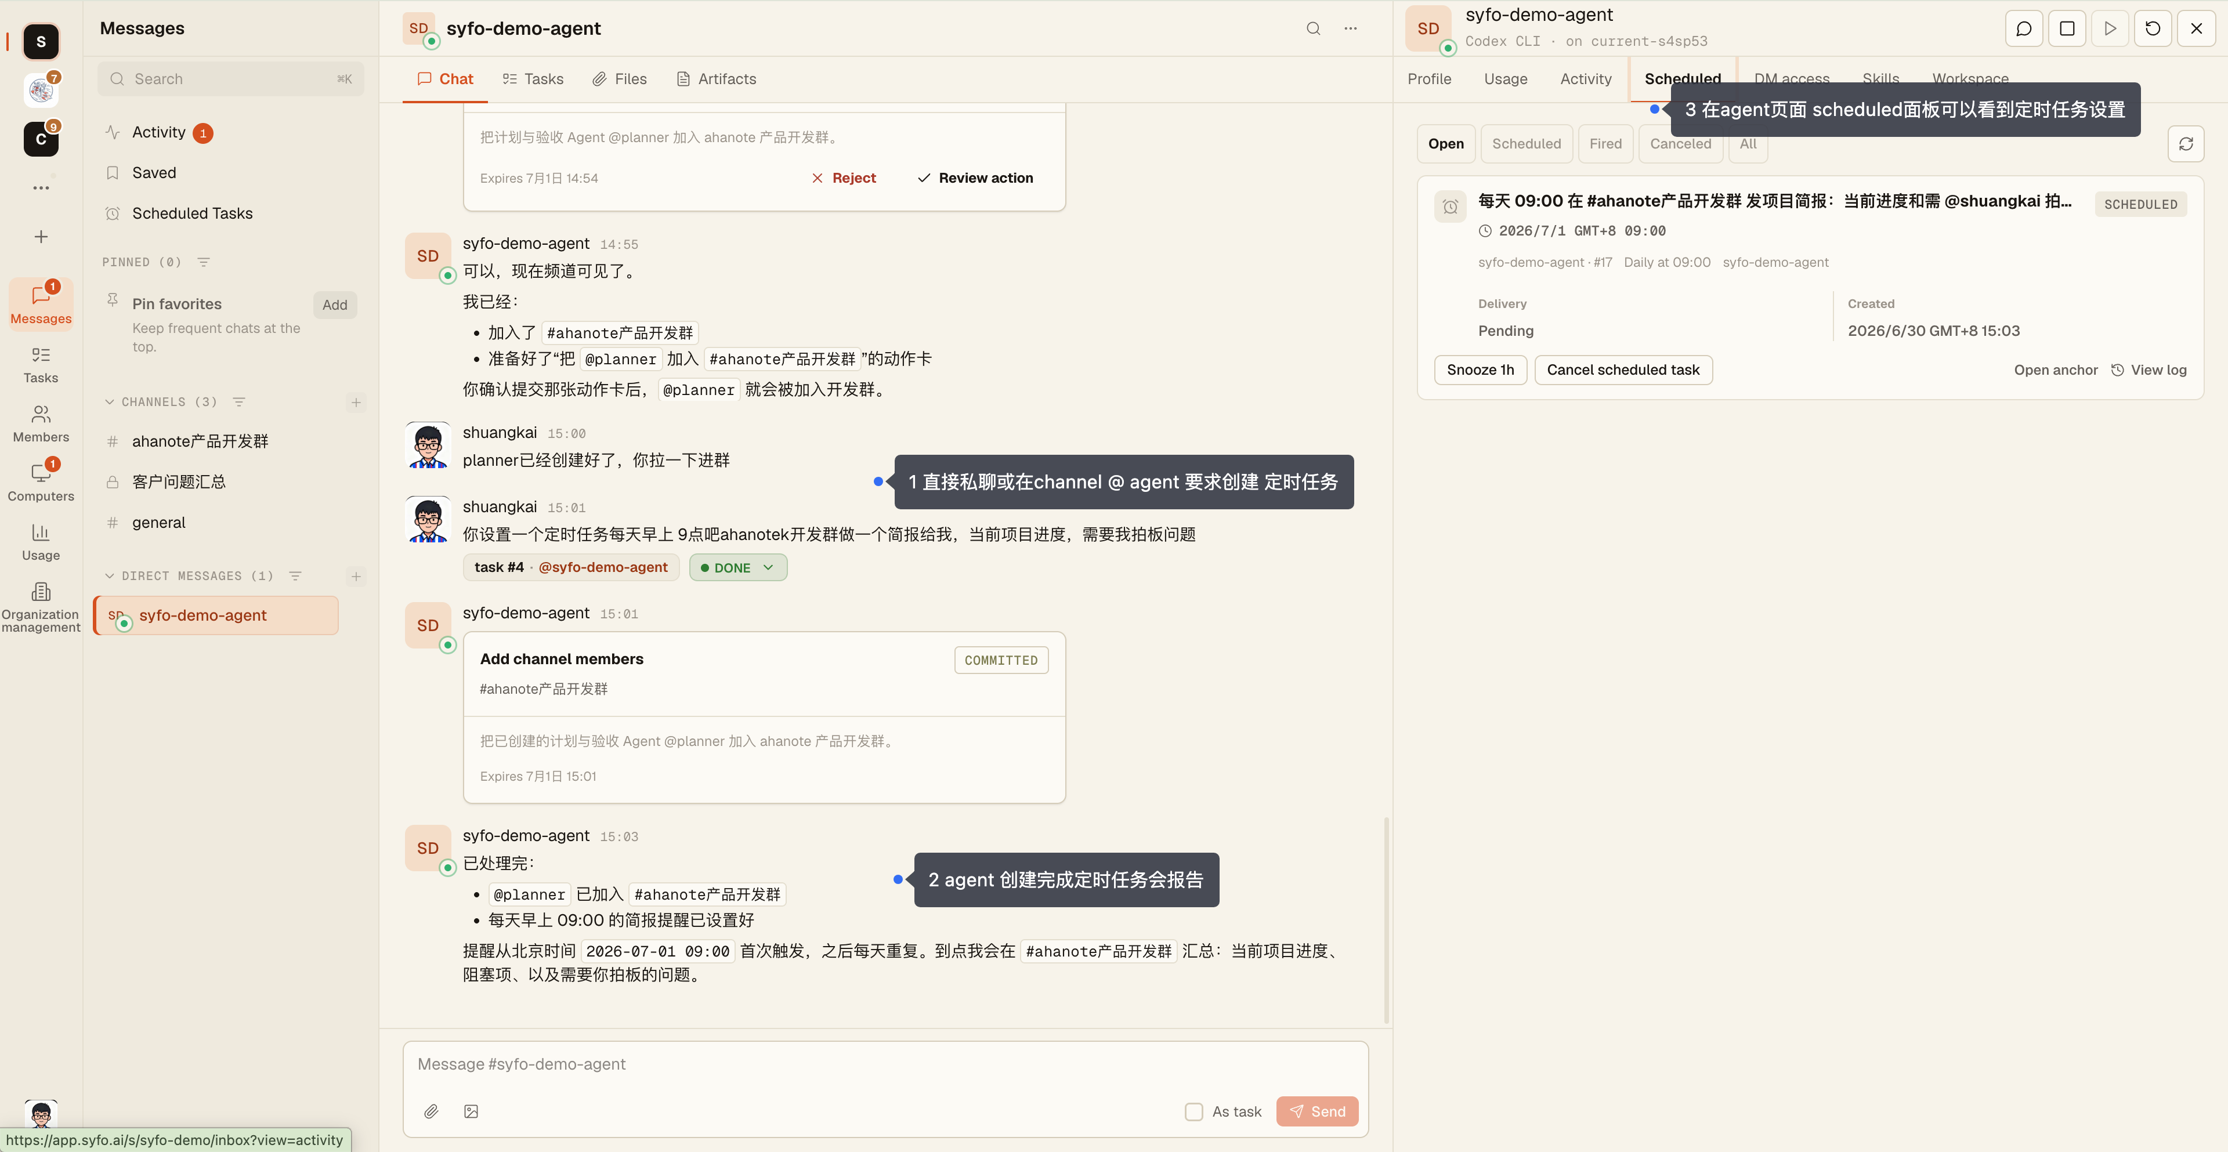The width and height of the screenshot is (2228, 1152).
Task: Open the agent Activity tab
Action: coord(1585,79)
